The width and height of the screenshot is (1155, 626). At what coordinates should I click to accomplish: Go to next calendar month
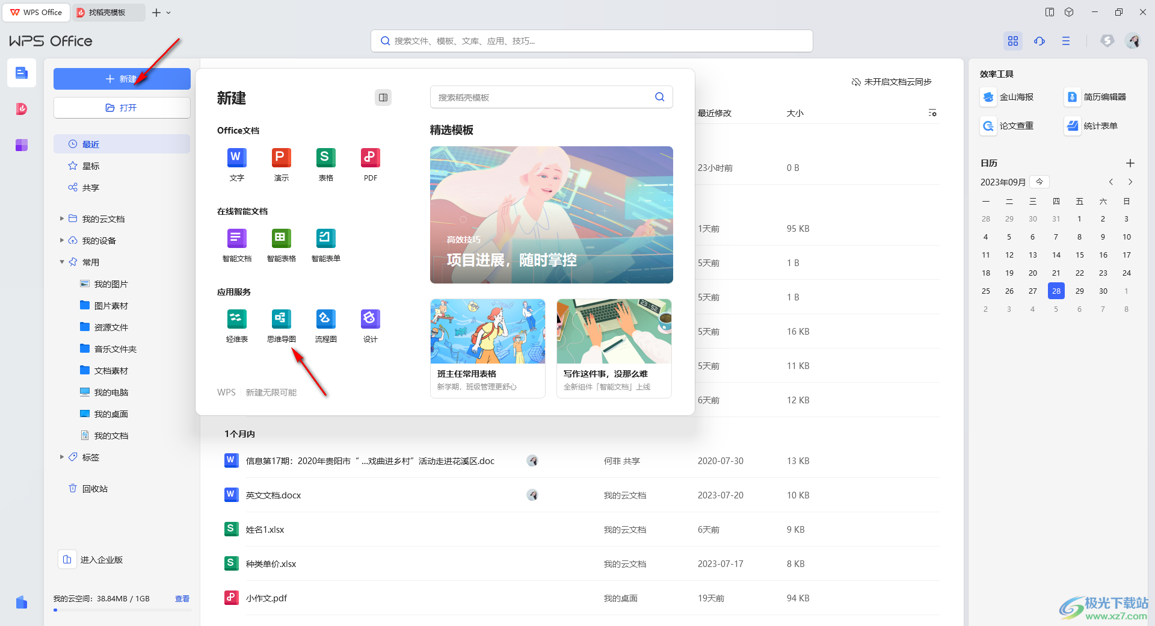(x=1130, y=182)
